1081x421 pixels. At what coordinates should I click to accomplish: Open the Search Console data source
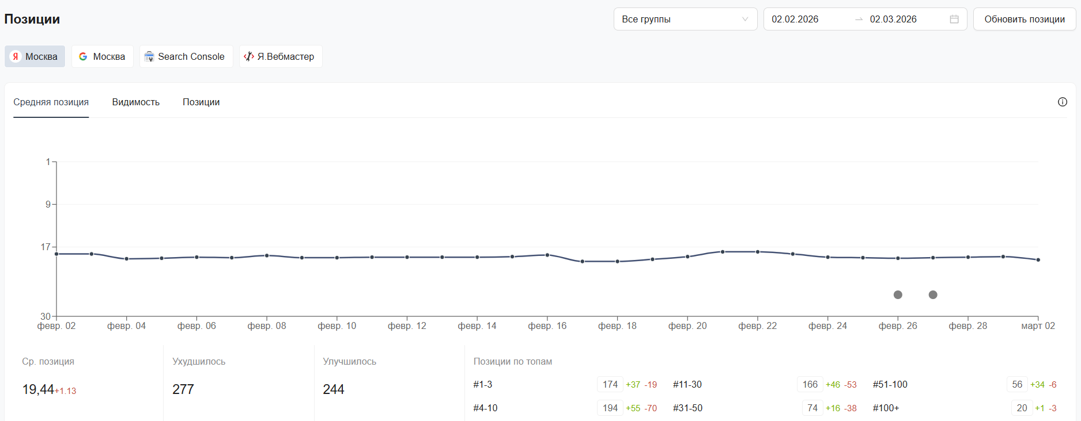[186, 56]
